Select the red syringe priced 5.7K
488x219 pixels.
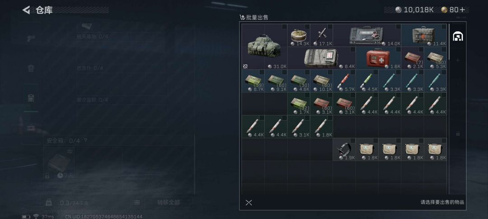coord(344,81)
